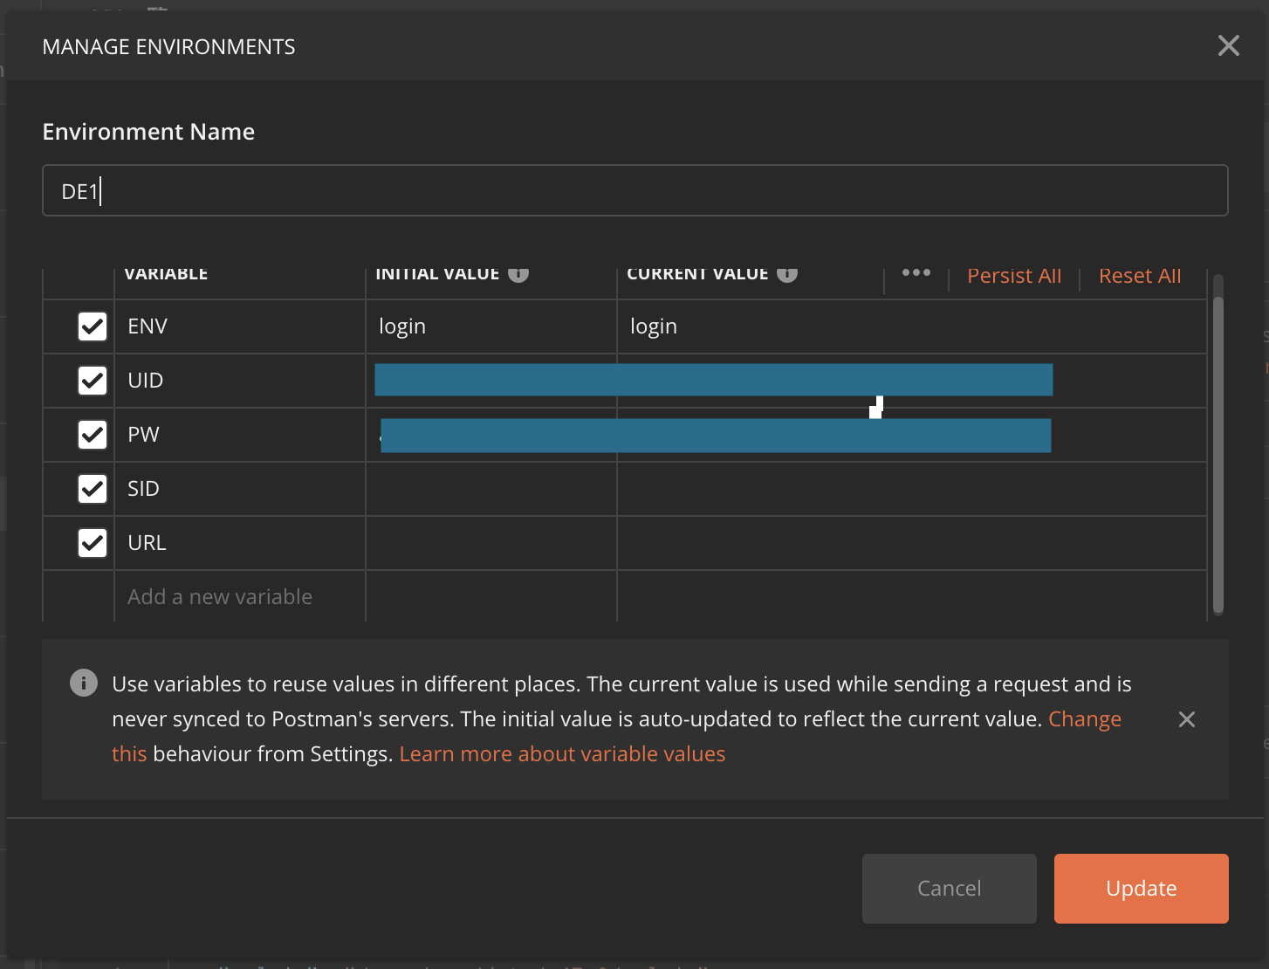Uncheck the ENV variable checkbox

coord(93,326)
